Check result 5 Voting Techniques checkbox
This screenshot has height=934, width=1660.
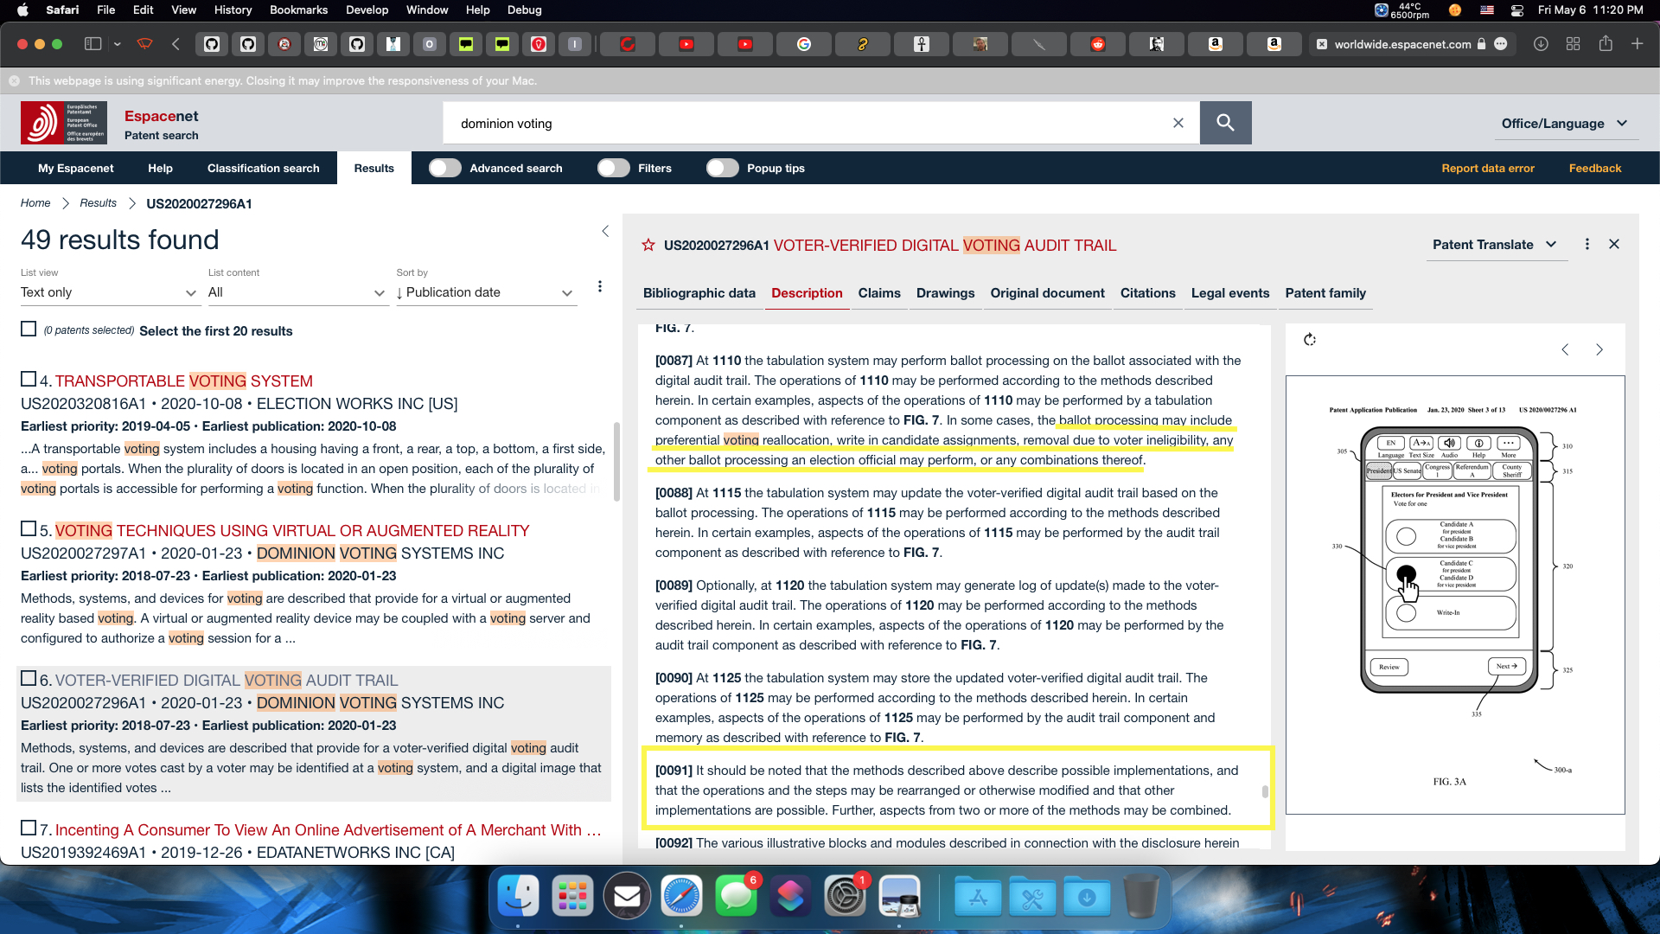(29, 529)
